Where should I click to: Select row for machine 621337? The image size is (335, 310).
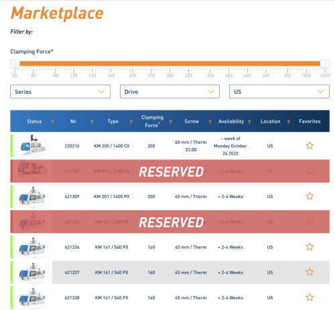[170, 273]
